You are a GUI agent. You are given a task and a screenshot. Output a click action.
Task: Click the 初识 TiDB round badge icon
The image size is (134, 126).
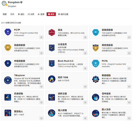pyautogui.click(x=52, y=79)
